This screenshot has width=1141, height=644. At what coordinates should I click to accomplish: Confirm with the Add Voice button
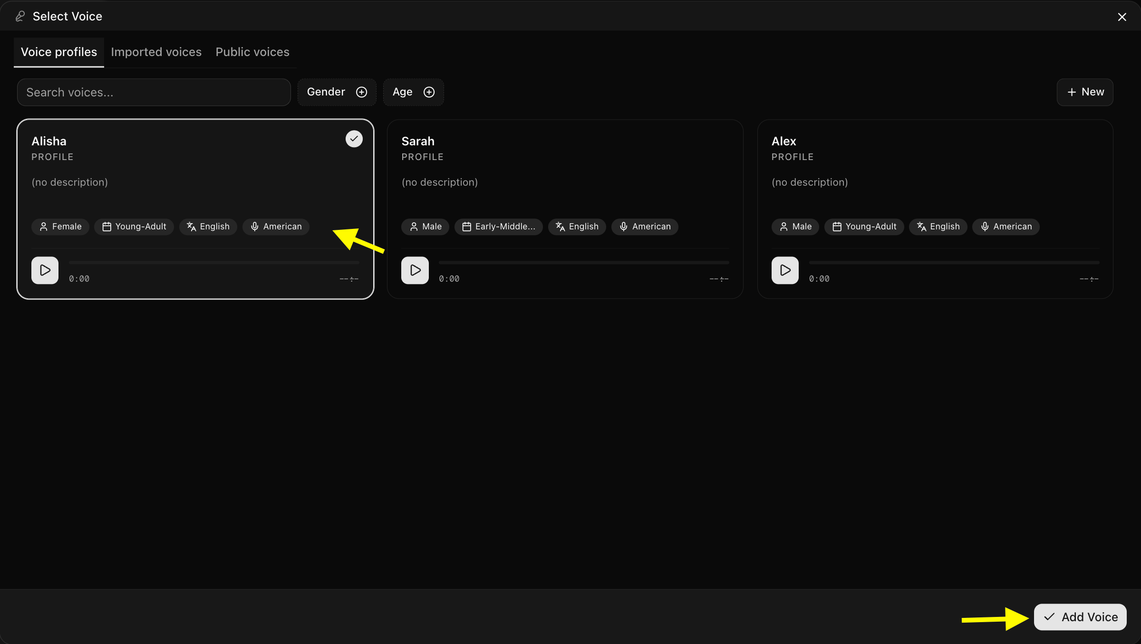[x=1080, y=617]
